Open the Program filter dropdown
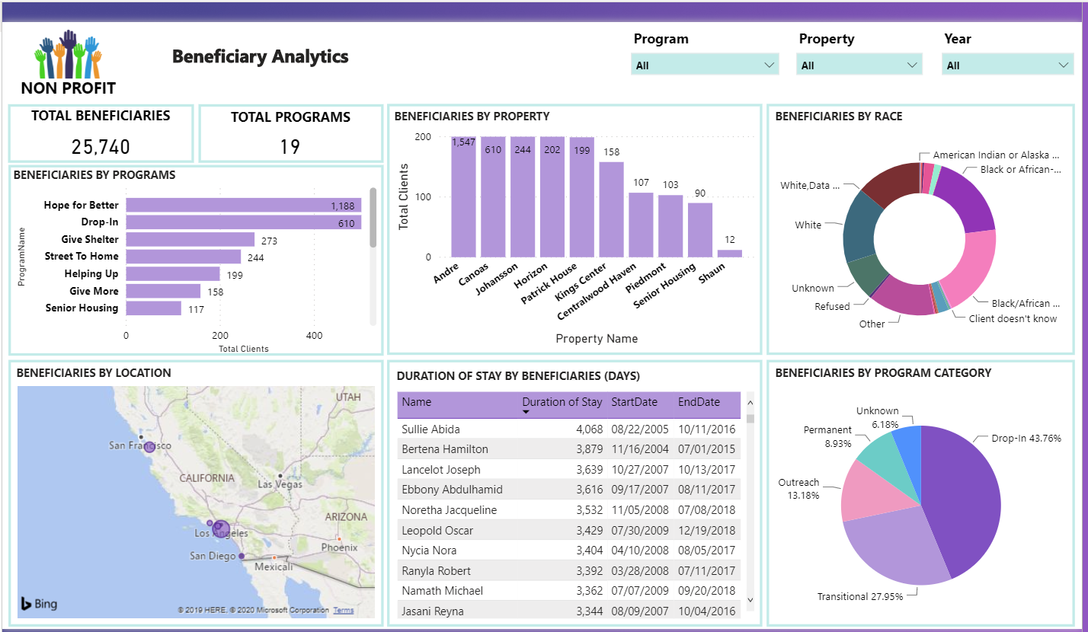Viewport: 1088px width, 632px height. pyautogui.click(x=705, y=65)
